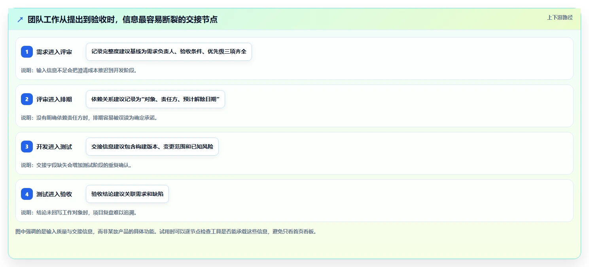This screenshot has width=589, height=267.
Task: Click the number 2 step badge
Action: coord(27,99)
